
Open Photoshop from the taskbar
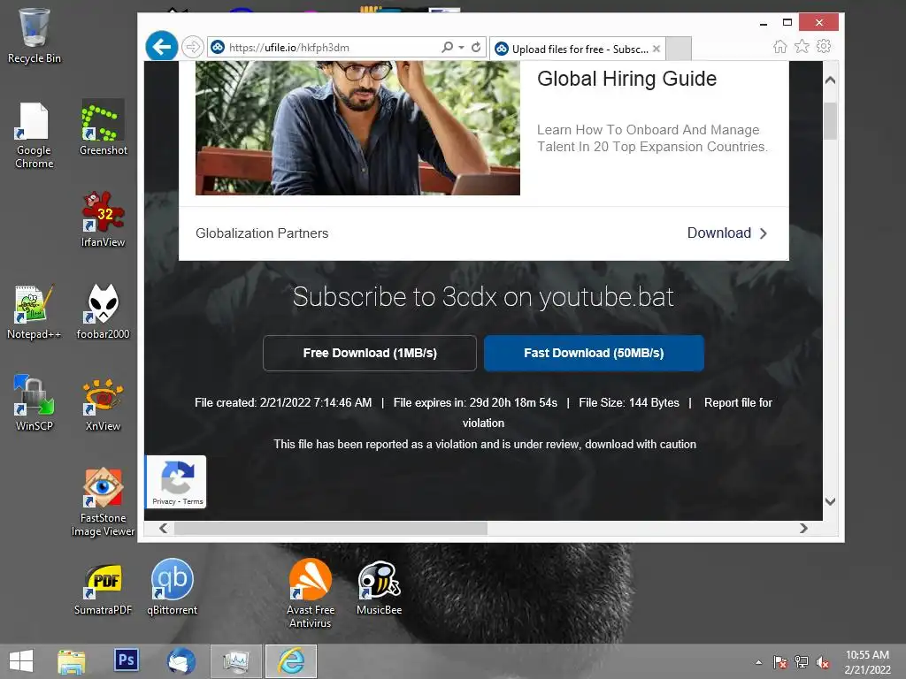coord(126,660)
